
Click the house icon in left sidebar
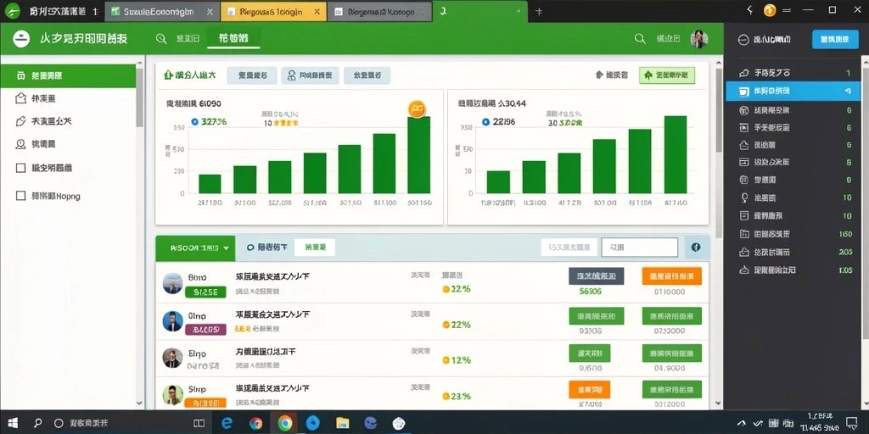(x=20, y=98)
